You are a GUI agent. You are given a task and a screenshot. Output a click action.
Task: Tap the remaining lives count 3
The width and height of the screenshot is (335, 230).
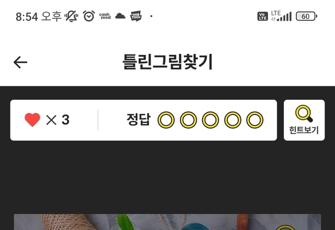(x=65, y=120)
